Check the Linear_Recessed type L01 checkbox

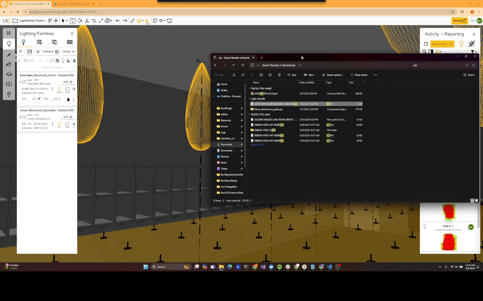[24, 116]
